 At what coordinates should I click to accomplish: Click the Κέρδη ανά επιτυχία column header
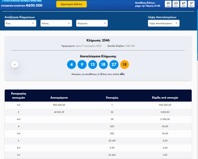(165, 97)
